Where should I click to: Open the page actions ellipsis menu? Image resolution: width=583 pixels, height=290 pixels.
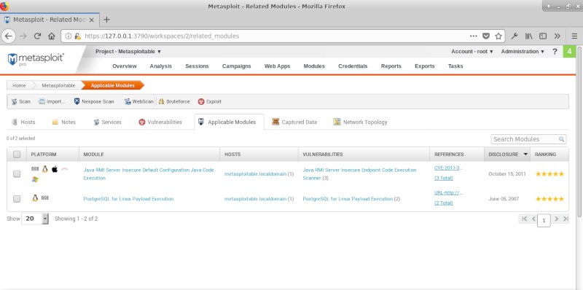473,36
